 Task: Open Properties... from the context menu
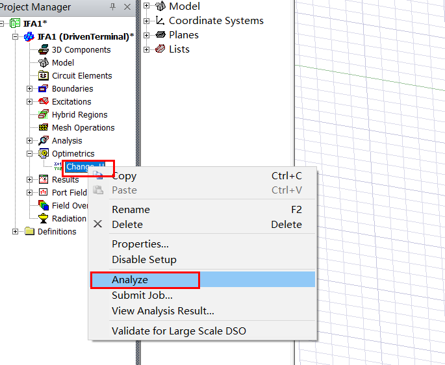pyautogui.click(x=203, y=244)
